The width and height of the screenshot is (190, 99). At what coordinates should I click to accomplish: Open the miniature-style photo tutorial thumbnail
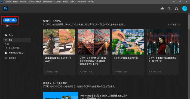click(x=128, y=42)
